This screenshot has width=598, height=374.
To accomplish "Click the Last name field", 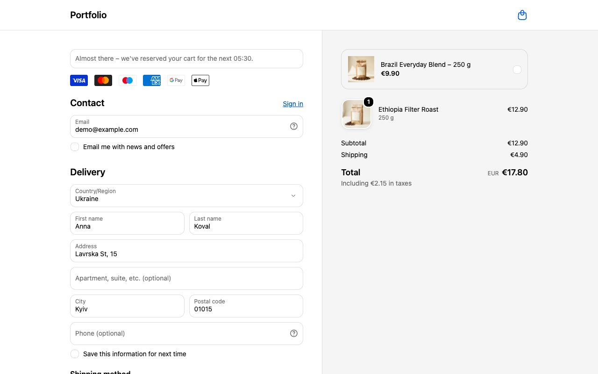I will click(246, 223).
